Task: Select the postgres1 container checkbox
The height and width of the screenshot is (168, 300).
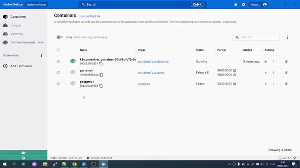Action: (59, 84)
